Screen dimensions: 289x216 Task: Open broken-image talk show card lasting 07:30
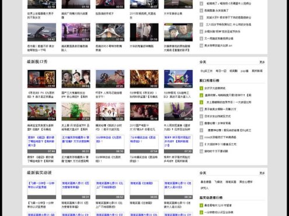point(178,144)
